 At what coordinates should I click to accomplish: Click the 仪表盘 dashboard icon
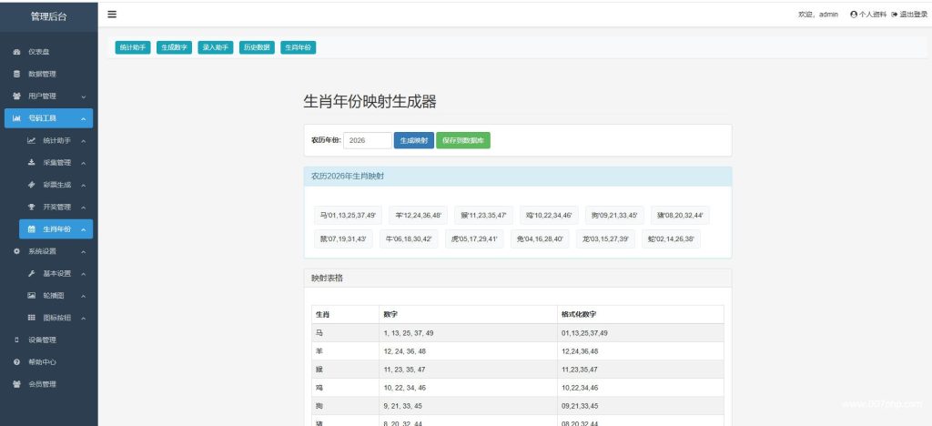tap(16, 52)
